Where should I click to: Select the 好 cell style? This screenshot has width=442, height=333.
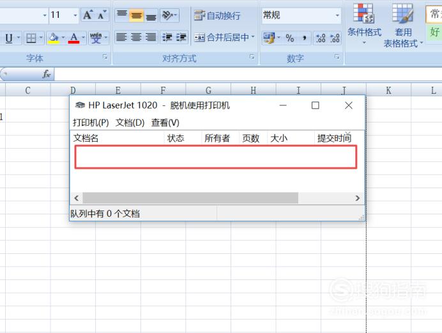(434, 32)
